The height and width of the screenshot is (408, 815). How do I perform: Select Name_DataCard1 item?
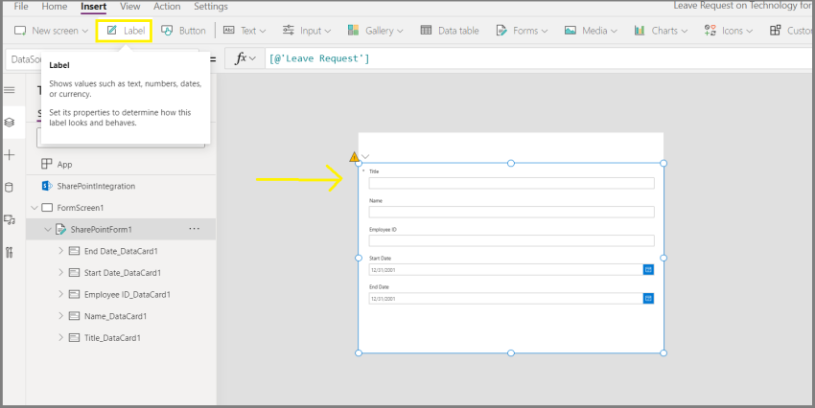click(115, 316)
